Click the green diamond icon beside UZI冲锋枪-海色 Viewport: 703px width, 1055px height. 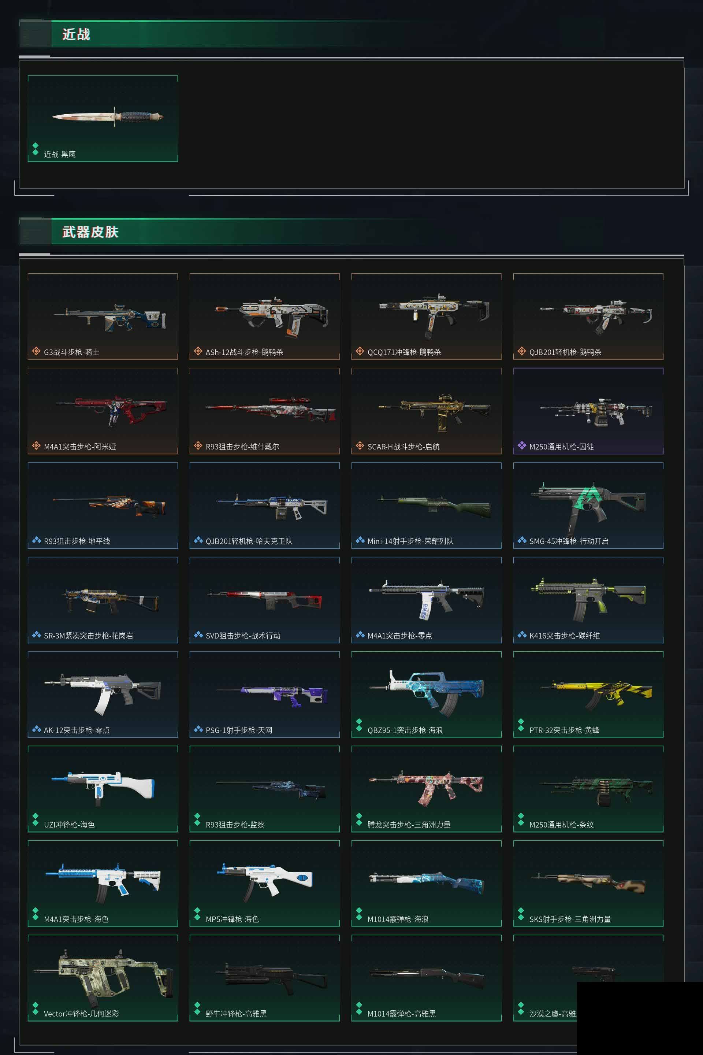(36, 819)
